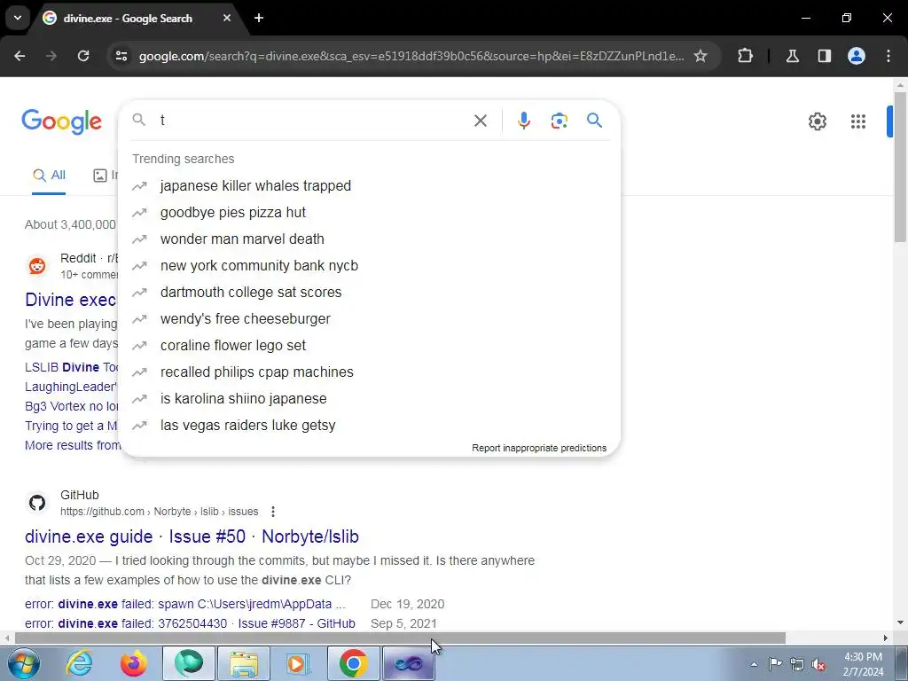Open divine.exe guide Issue #50 result
The image size is (908, 681).
coord(192,536)
